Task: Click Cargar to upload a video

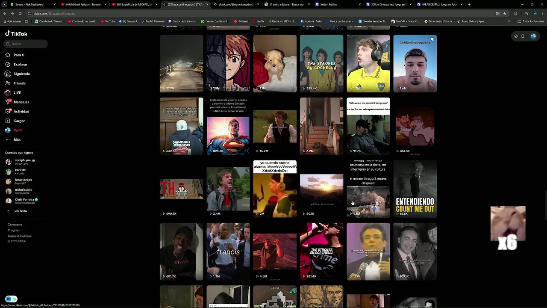Action: coord(15,121)
